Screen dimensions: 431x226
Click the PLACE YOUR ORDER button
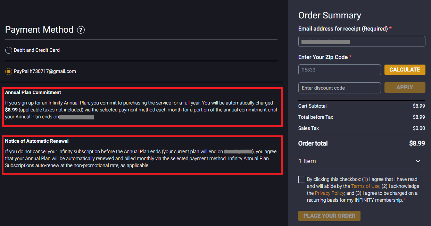(x=329, y=216)
